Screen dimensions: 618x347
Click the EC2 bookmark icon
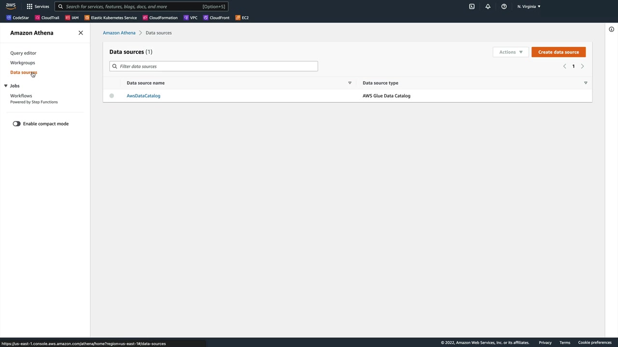click(238, 18)
